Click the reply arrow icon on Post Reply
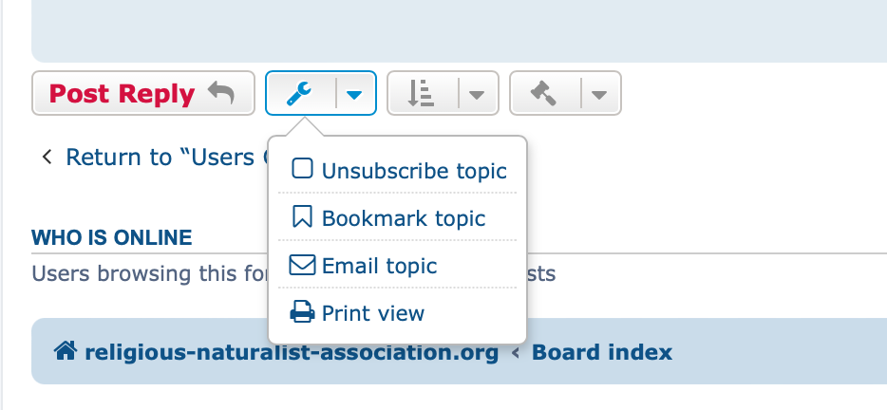Image resolution: width=887 pixels, height=410 pixels. pos(221,94)
